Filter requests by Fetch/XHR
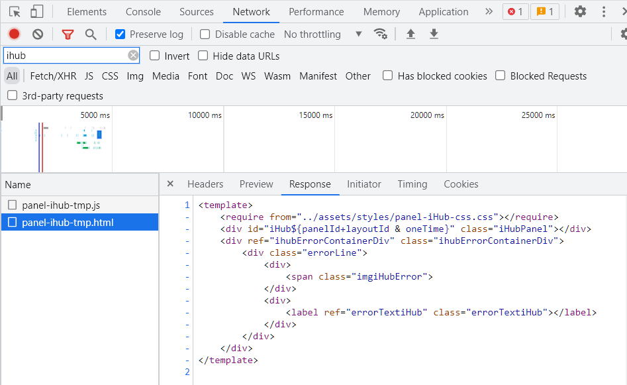627x385 pixels. [x=53, y=76]
